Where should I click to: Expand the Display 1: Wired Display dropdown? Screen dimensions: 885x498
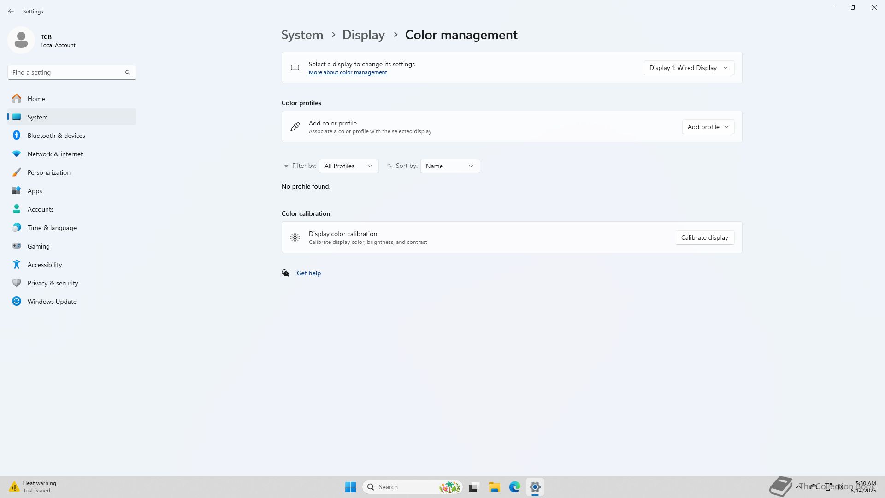click(x=689, y=68)
